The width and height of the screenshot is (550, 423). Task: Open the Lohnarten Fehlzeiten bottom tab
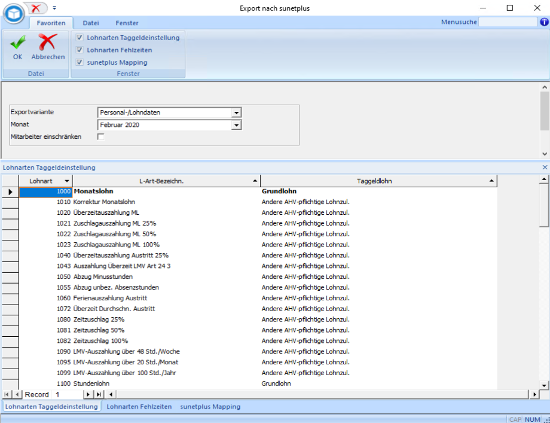click(x=139, y=407)
